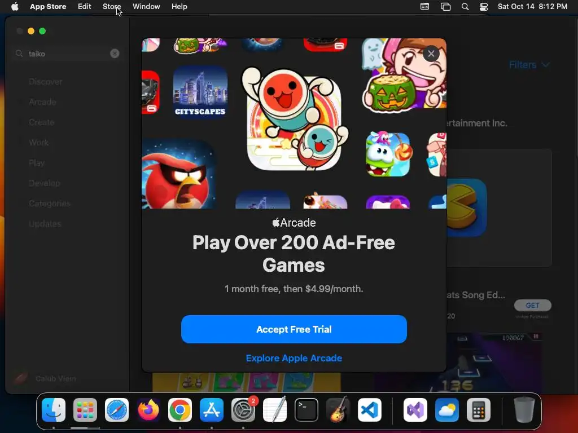
Task: Open Firefox from the Dock
Action: [148, 410]
